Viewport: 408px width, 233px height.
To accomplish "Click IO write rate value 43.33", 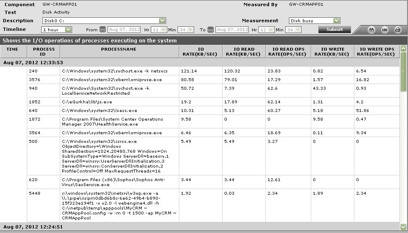I will coord(319,88).
